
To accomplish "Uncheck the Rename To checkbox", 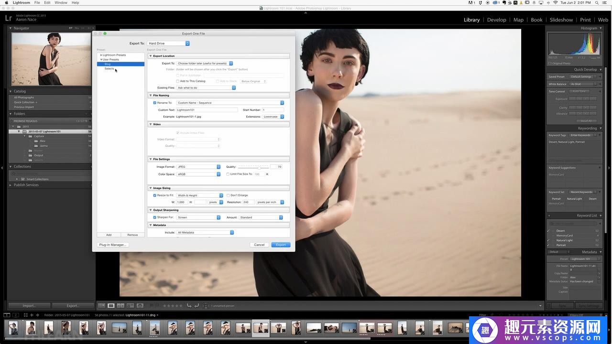I will click(154, 103).
